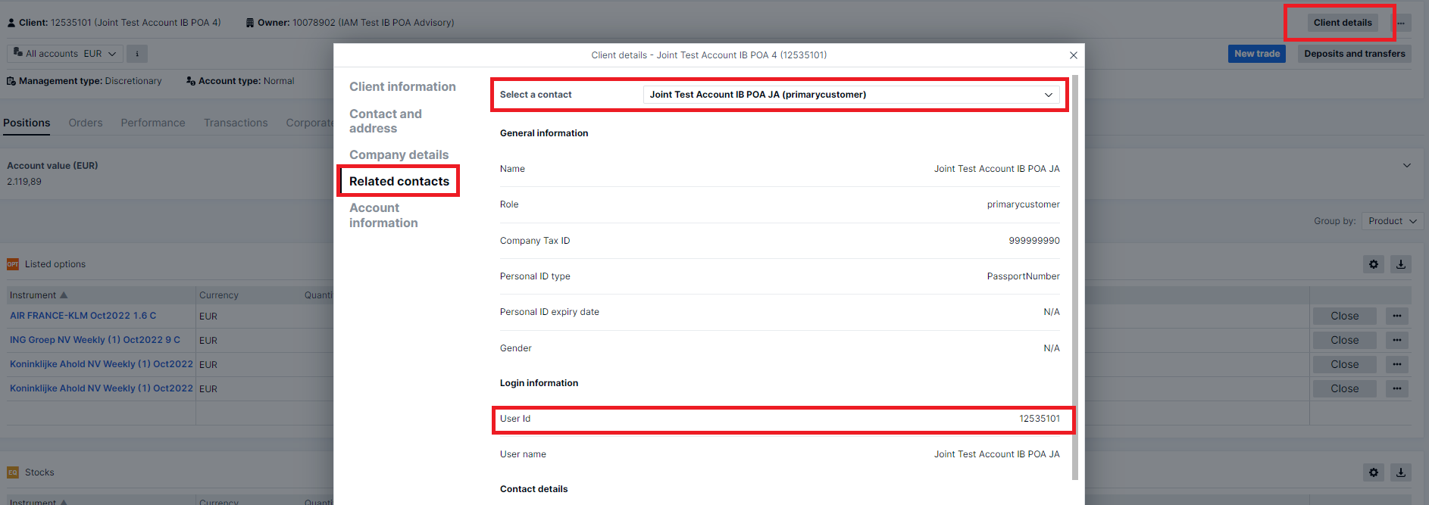Image resolution: width=1429 pixels, height=505 pixels.
Task: Download the Stocks table
Action: (x=1401, y=472)
